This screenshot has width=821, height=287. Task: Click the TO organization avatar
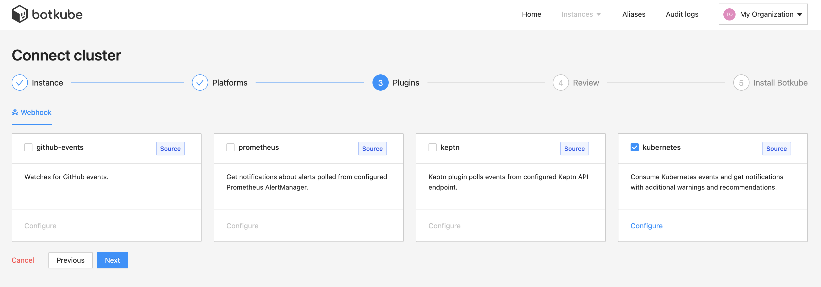click(729, 14)
